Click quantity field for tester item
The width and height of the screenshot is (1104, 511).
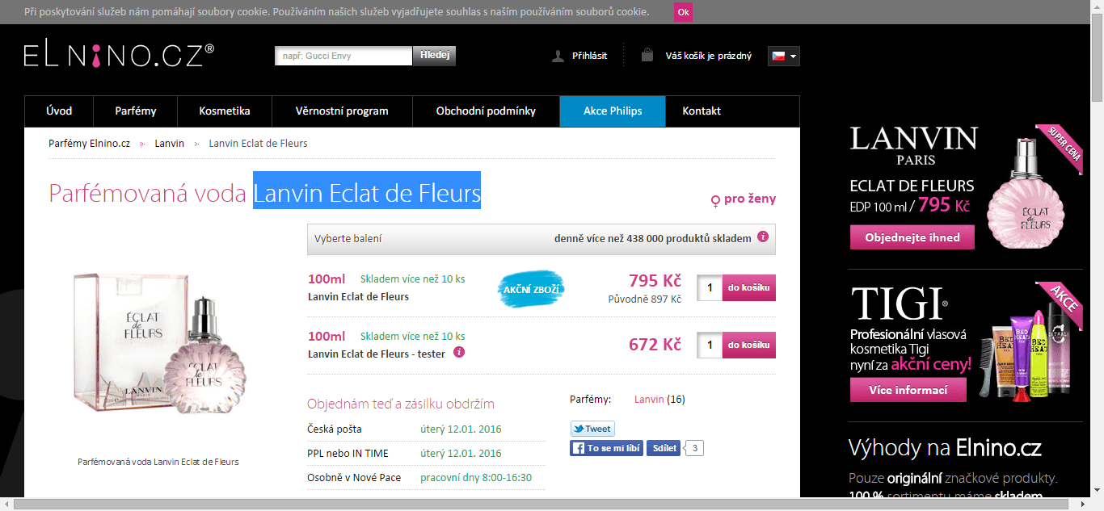[x=710, y=345]
